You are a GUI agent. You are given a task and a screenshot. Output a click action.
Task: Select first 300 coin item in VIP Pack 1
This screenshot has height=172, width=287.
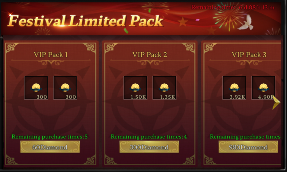[x=36, y=88]
